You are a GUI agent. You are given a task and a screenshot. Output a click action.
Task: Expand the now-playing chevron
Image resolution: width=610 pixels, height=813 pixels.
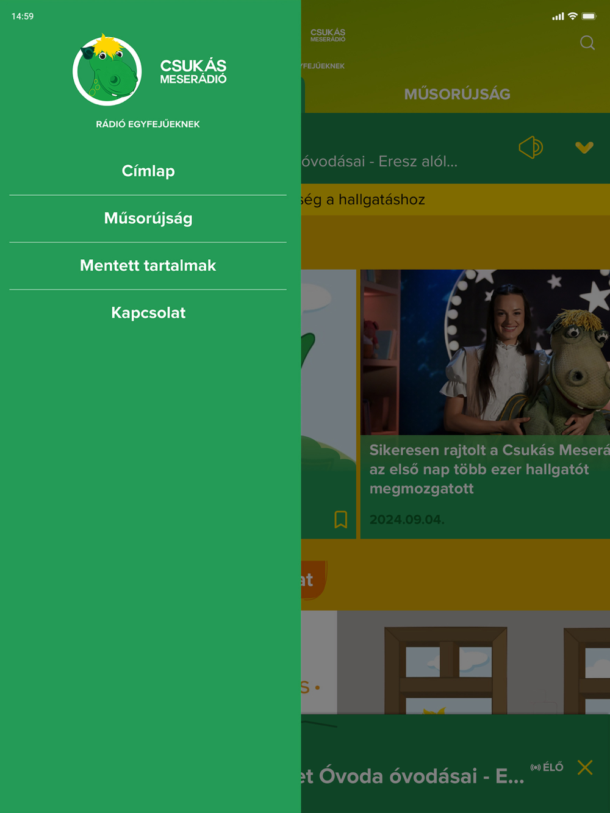pos(584,147)
